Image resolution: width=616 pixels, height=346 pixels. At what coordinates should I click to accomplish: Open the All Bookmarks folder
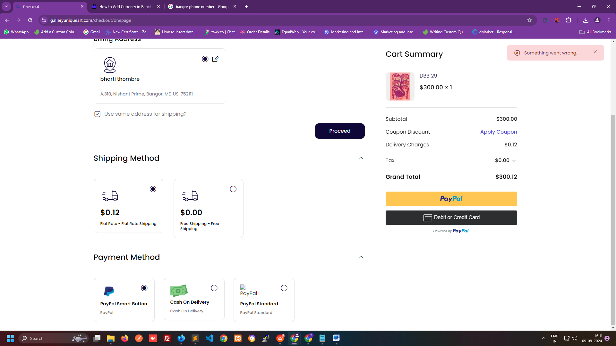(595, 32)
